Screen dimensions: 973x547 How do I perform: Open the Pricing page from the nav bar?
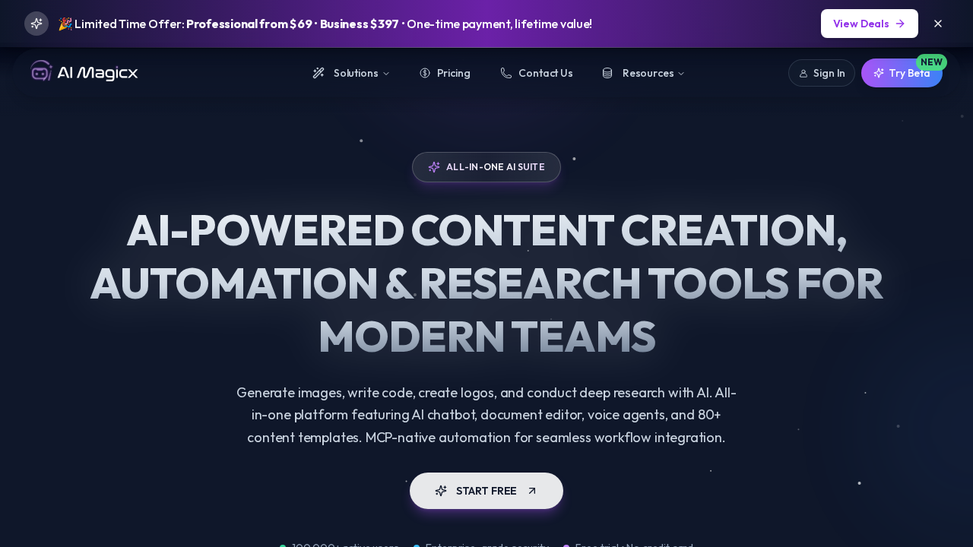[453, 73]
